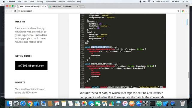Open Google Chrome from the Dock
192x108 pixels.
(x=30, y=103)
